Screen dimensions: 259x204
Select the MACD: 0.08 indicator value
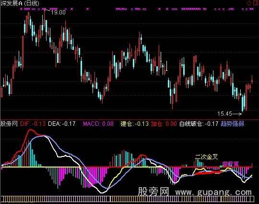tap(98, 124)
